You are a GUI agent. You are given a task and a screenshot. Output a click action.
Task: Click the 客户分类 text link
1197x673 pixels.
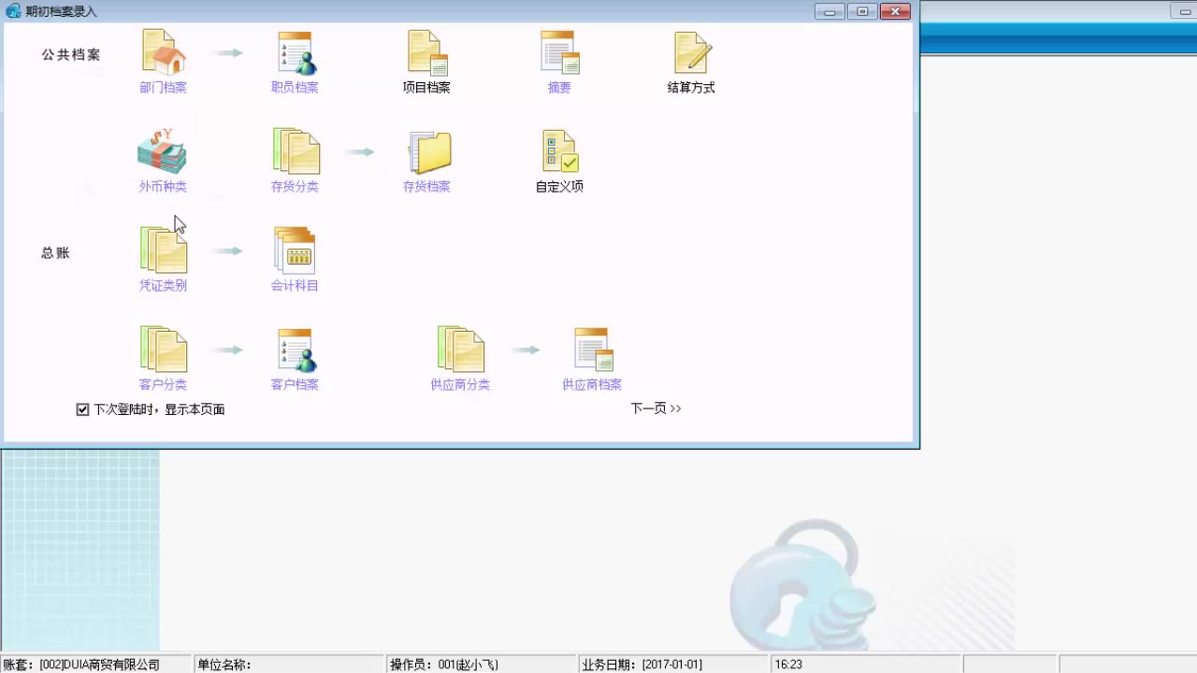pyautogui.click(x=163, y=385)
